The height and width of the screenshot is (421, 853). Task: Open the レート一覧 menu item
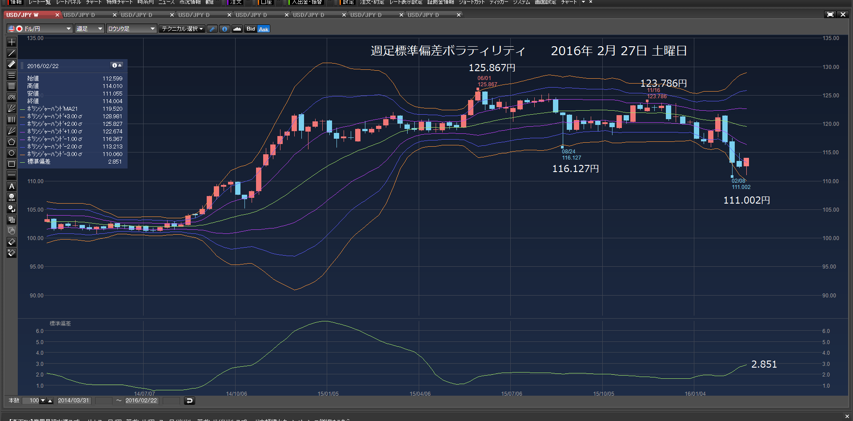point(40,2)
